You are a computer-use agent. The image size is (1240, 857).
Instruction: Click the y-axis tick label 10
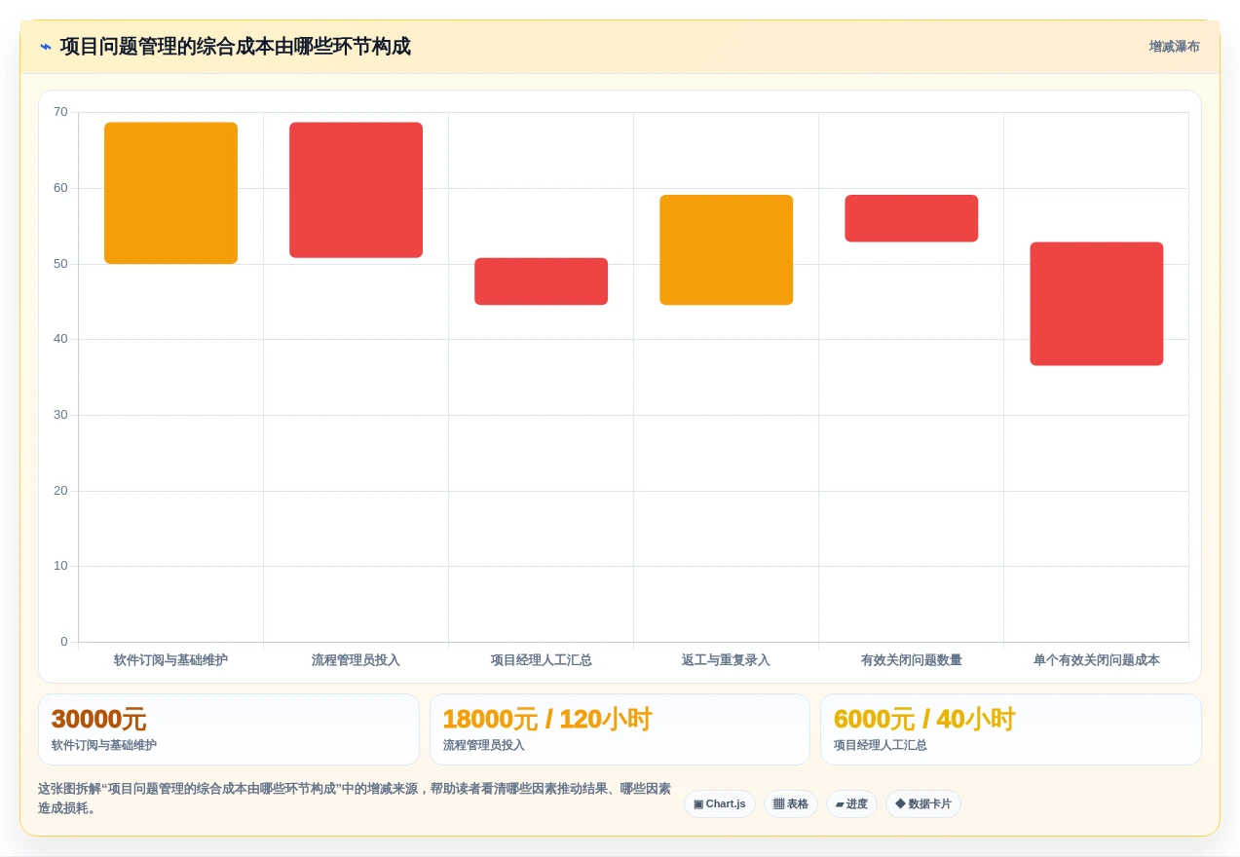(60, 566)
